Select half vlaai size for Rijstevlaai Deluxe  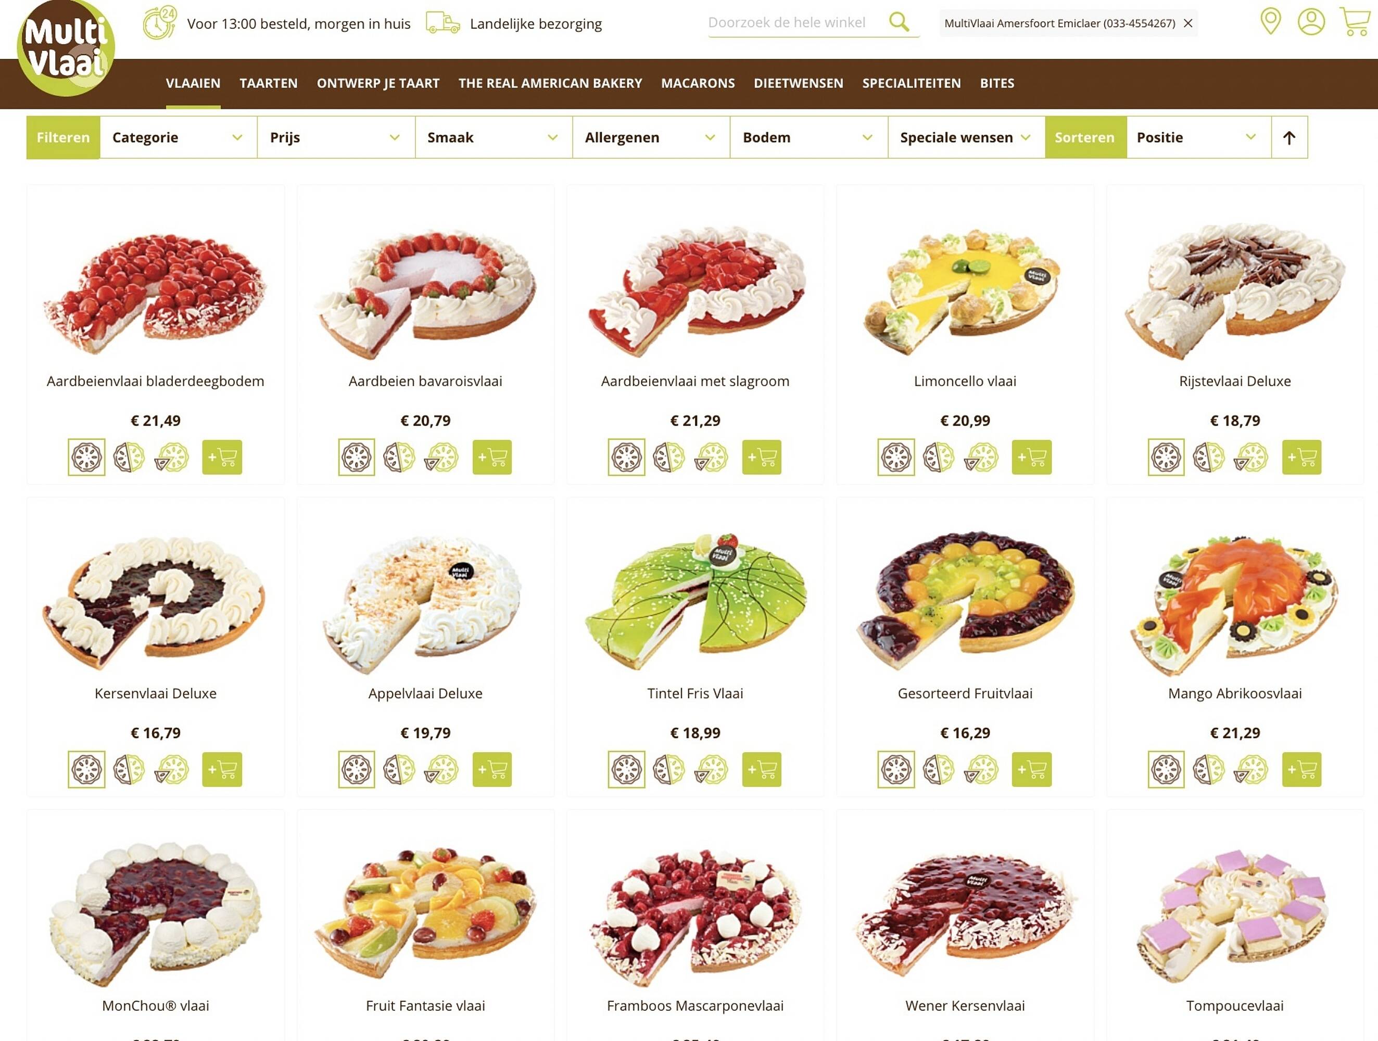pos(1209,458)
